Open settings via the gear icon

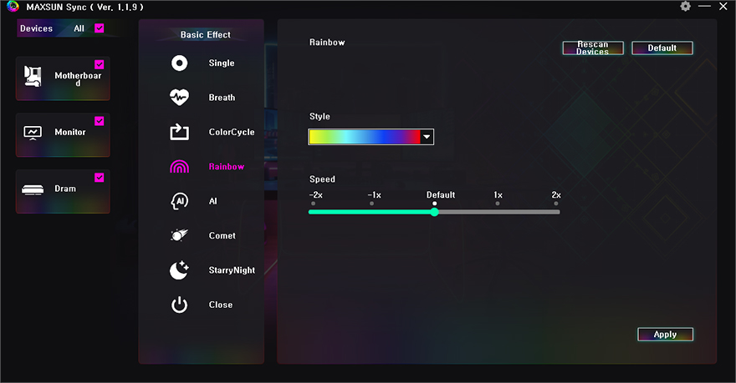tap(685, 7)
